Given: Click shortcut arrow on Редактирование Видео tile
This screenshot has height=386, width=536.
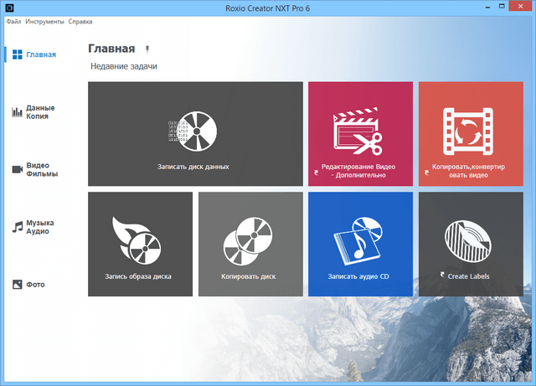Looking at the screenshot, I should tap(316, 171).
